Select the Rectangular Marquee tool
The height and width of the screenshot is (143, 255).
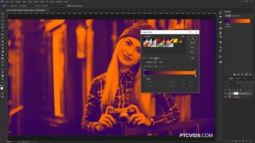(2, 17)
